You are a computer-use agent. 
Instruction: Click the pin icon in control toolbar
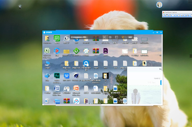coord(123,37)
